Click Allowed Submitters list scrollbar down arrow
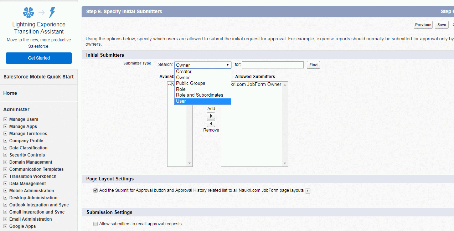This screenshot has height=231, width=454. pos(285,163)
